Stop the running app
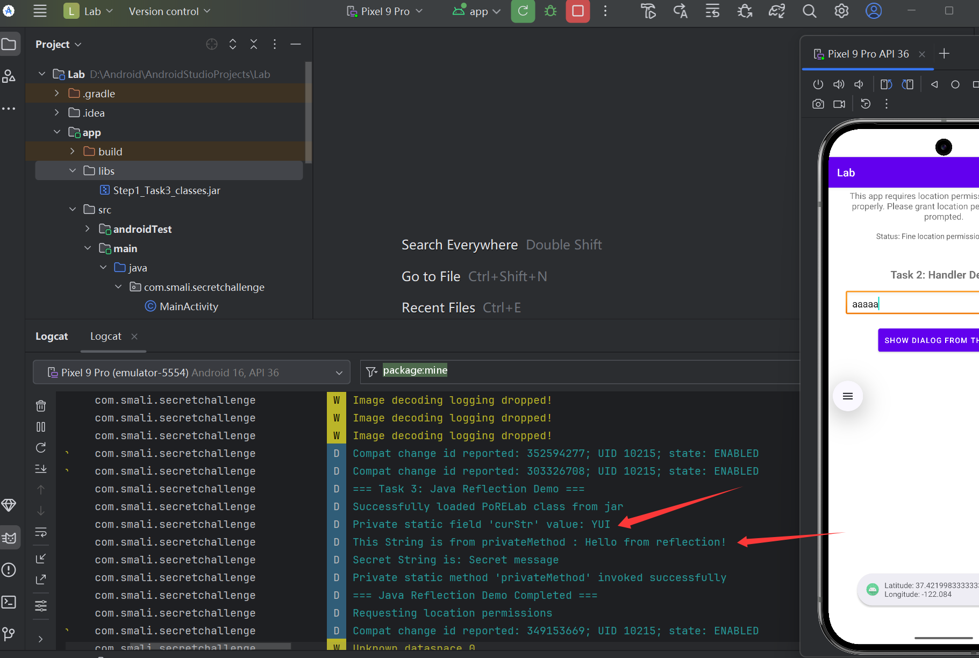979x658 pixels. coord(578,11)
